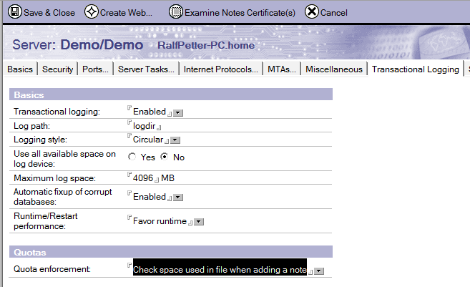Switch to the Basics tab

click(20, 69)
